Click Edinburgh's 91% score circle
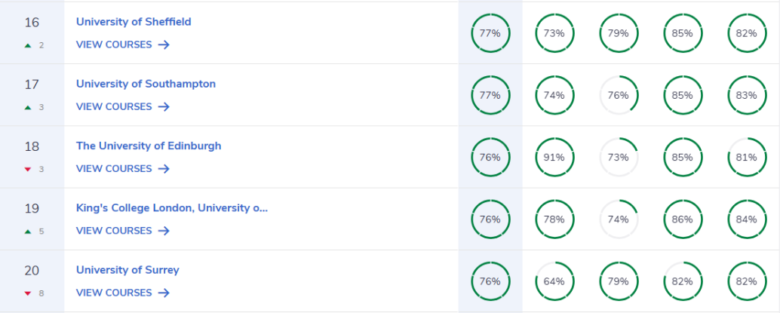The width and height of the screenshot is (780, 313). click(x=554, y=157)
